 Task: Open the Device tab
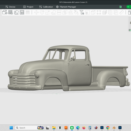click(10, 7)
